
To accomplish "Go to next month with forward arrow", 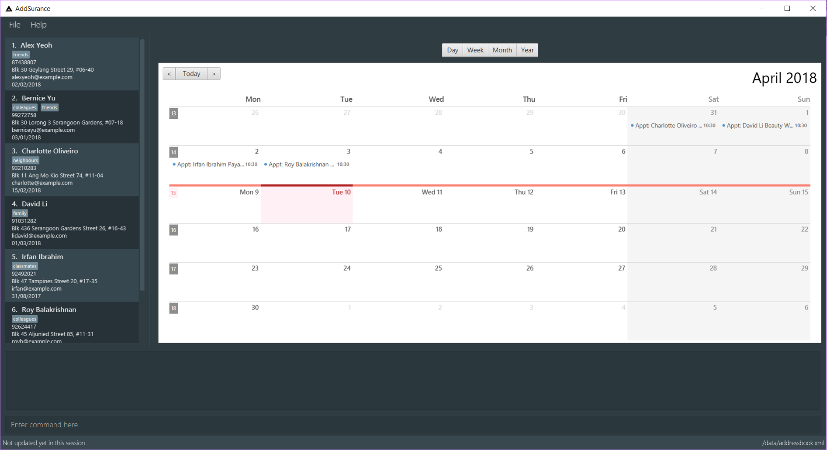I will tap(214, 74).
